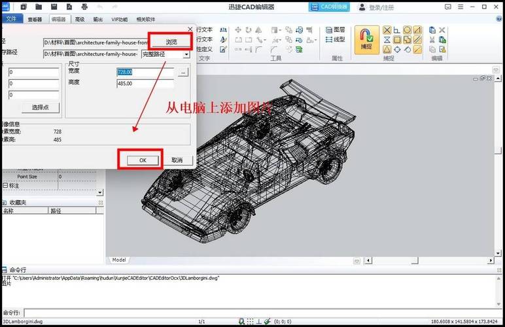Collapse the 标注 tree section
505x327 pixels.
[x=5, y=186]
